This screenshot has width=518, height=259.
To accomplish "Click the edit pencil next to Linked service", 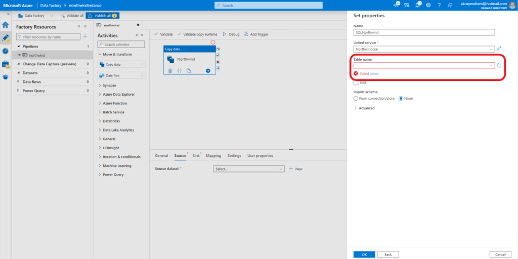I will pos(499,49).
